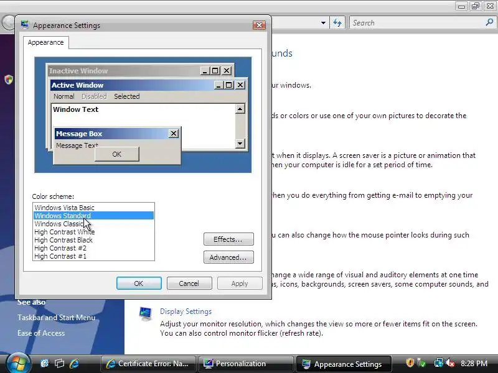Open the Certificate Error taskbar button
The height and width of the screenshot is (373, 498).
148,364
